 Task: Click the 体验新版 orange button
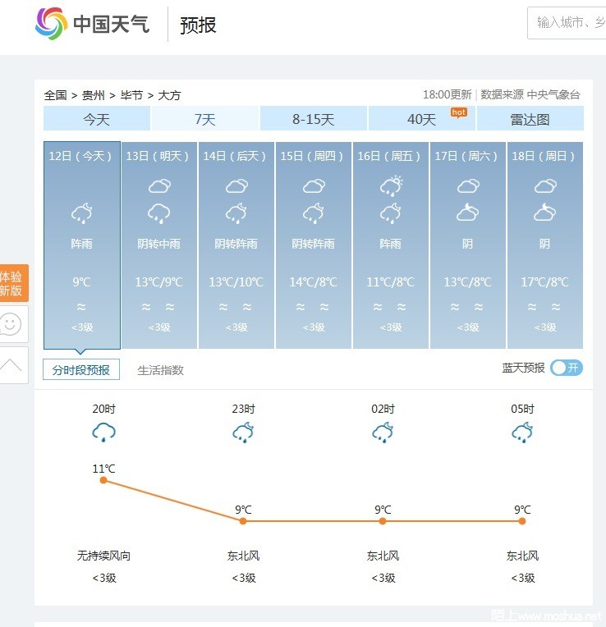click(x=14, y=283)
